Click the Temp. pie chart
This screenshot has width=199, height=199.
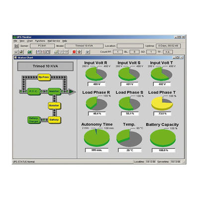click(x=129, y=138)
